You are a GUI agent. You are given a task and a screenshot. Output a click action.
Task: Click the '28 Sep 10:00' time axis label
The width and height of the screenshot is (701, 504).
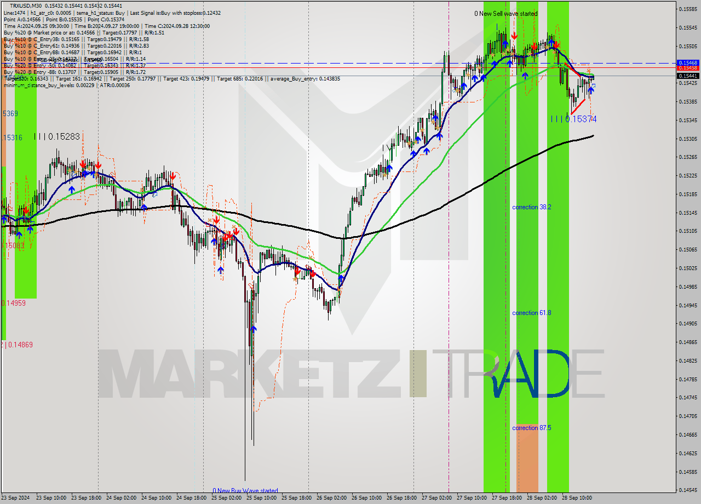[x=577, y=498]
